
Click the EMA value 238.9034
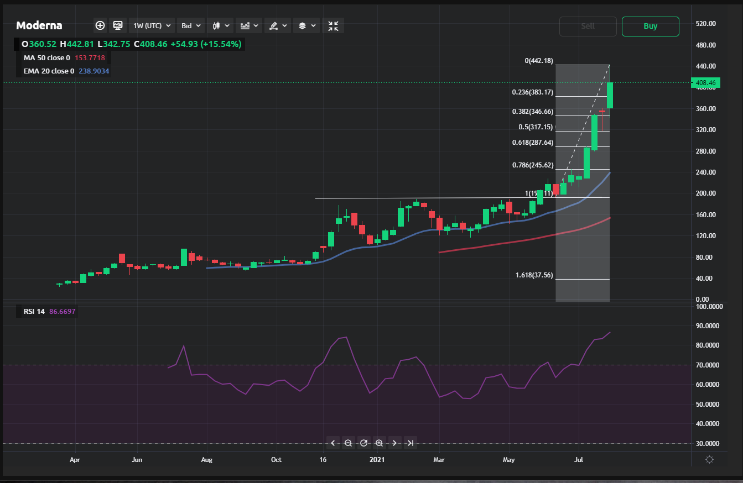(93, 71)
